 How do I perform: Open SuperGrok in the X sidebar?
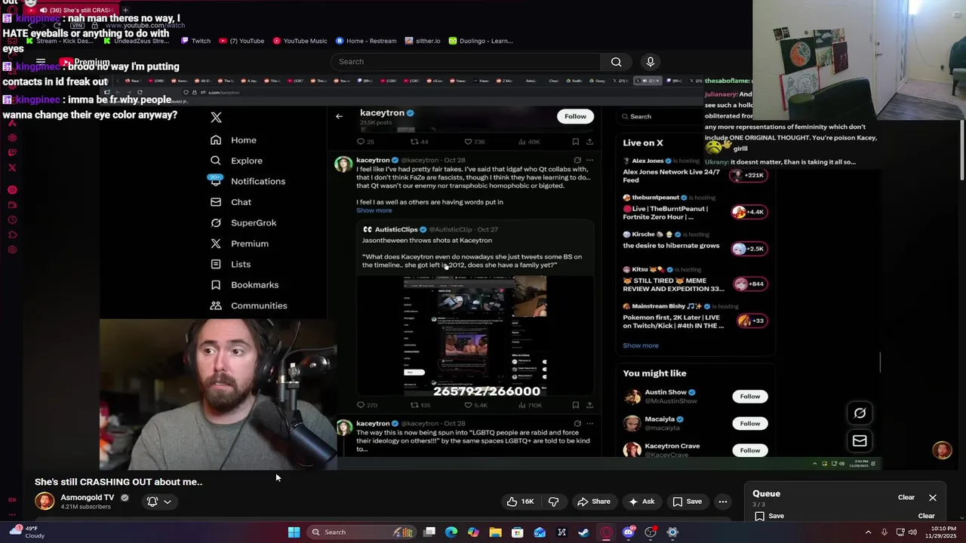coord(244,222)
